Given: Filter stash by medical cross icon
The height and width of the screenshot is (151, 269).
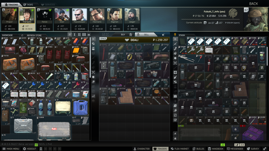Looking at the screenshot, I should [x=175, y=72].
